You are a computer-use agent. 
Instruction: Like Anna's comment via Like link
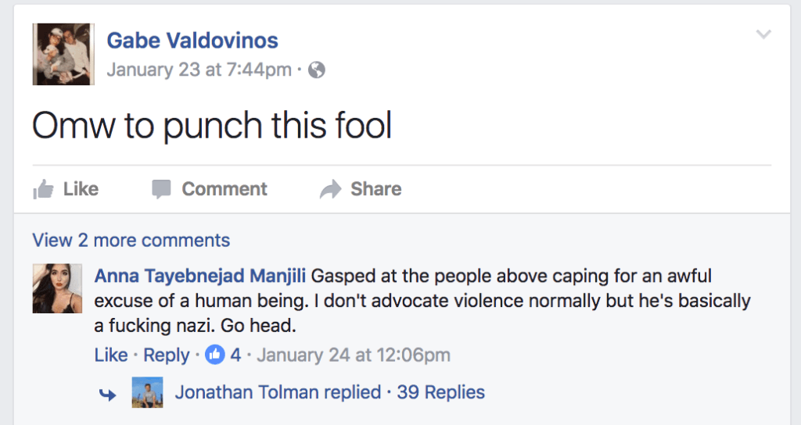coord(111,355)
